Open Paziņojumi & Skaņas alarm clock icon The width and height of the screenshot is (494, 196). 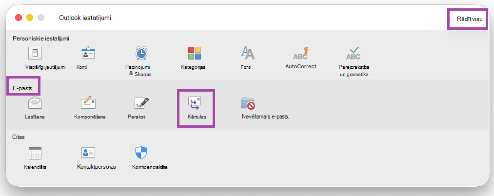(141, 53)
